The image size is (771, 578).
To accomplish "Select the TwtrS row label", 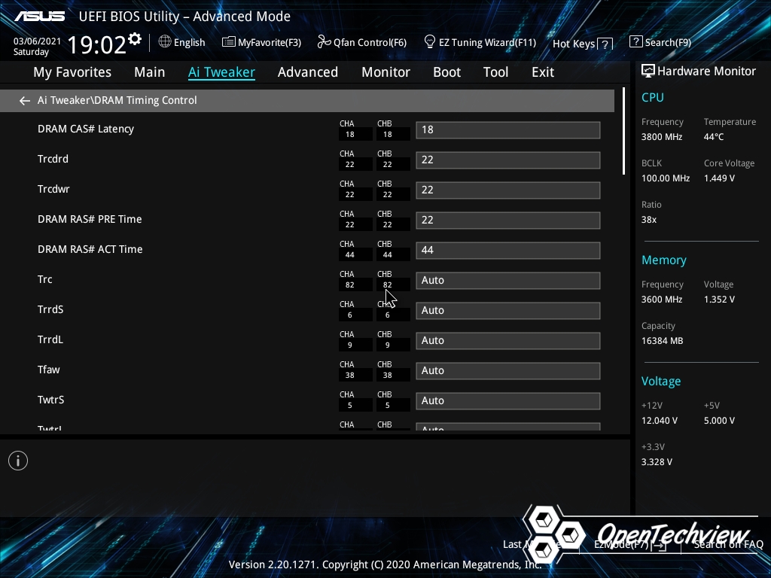I will (50, 400).
